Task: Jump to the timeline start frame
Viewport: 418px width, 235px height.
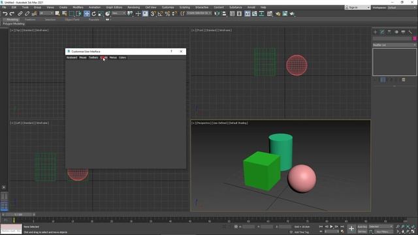Action: (321, 227)
